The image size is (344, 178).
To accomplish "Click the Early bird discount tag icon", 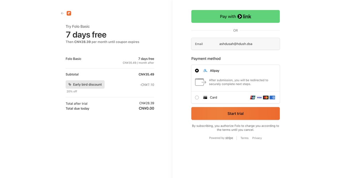I will [x=70, y=85].
